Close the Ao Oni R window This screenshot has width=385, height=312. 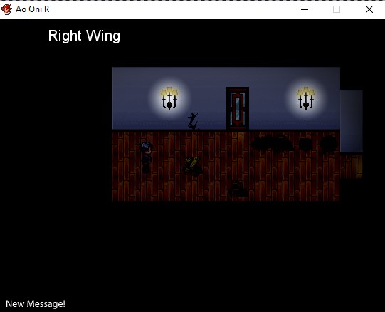[369, 9]
